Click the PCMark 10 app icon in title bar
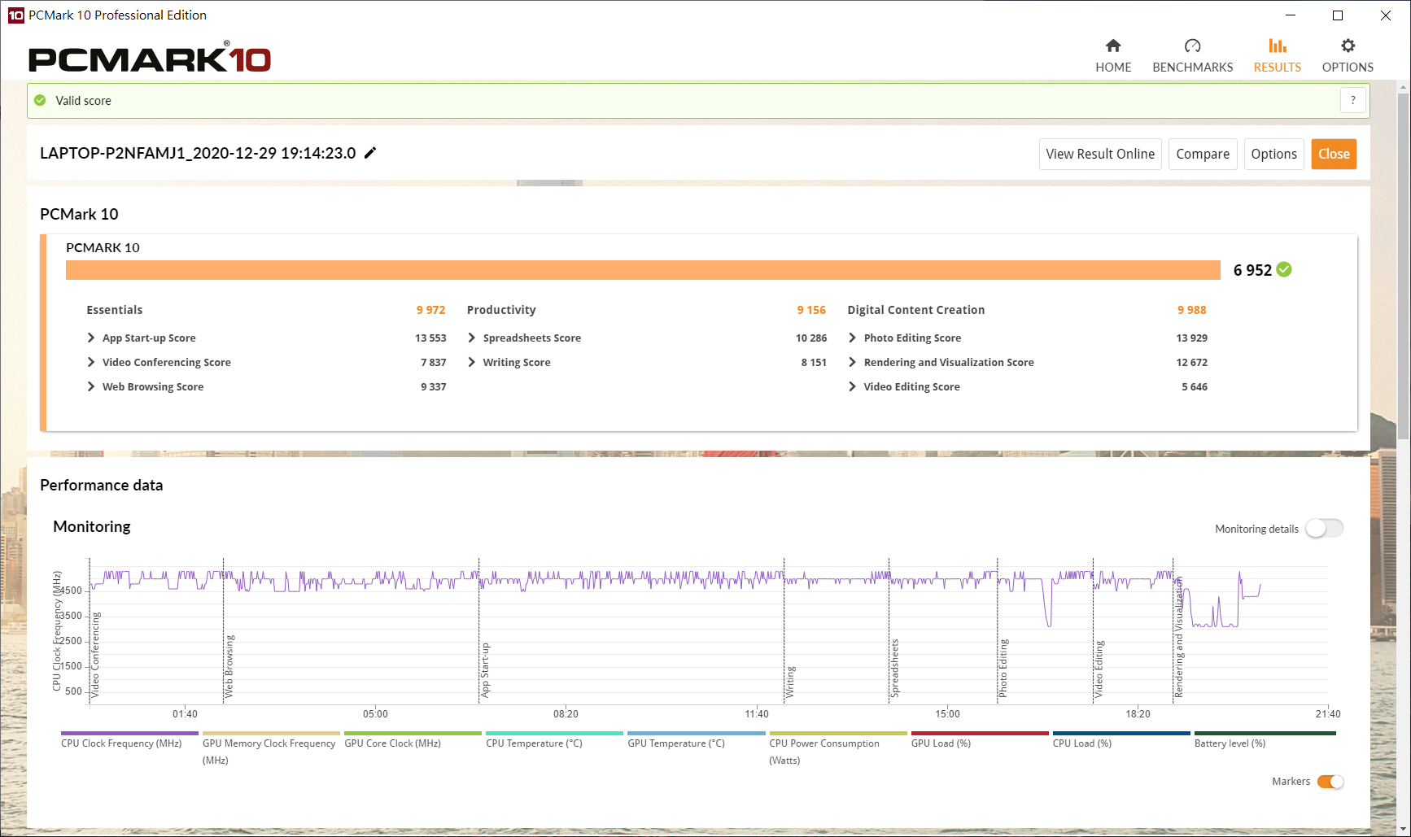This screenshot has height=837, width=1411. [x=15, y=15]
